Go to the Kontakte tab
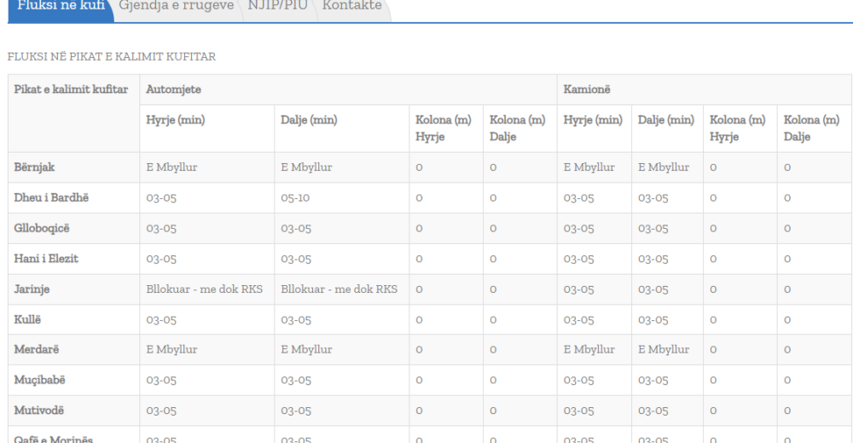The image size is (853, 443). point(351,7)
